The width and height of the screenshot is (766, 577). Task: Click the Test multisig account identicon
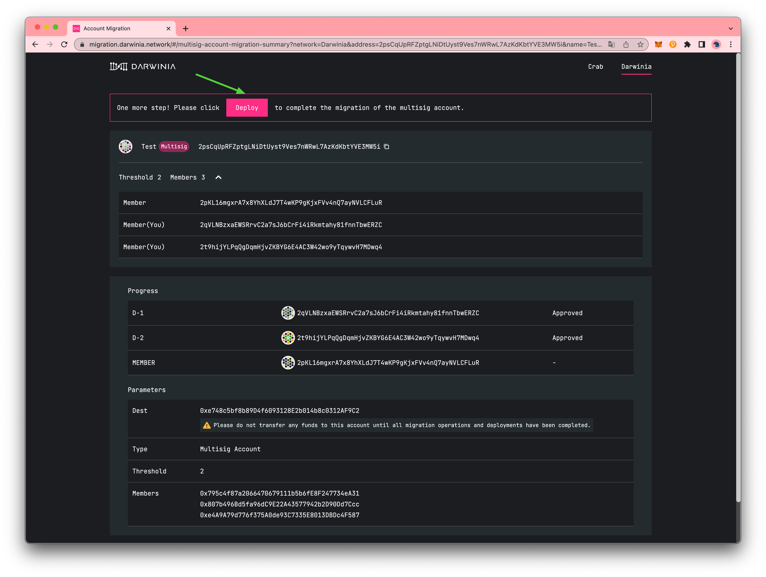(x=126, y=146)
